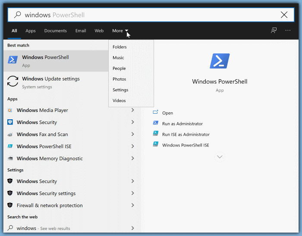Click Windows Media Player icon
The image size is (302, 236).
pos(10,110)
